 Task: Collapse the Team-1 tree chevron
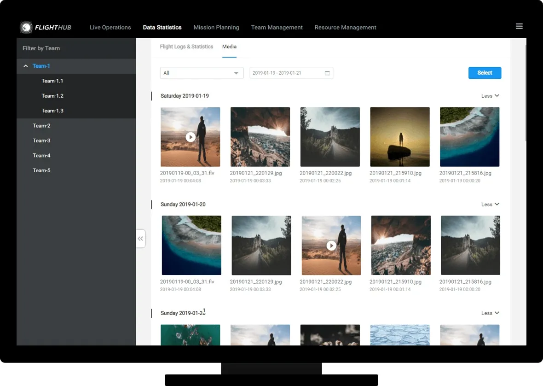(x=26, y=66)
